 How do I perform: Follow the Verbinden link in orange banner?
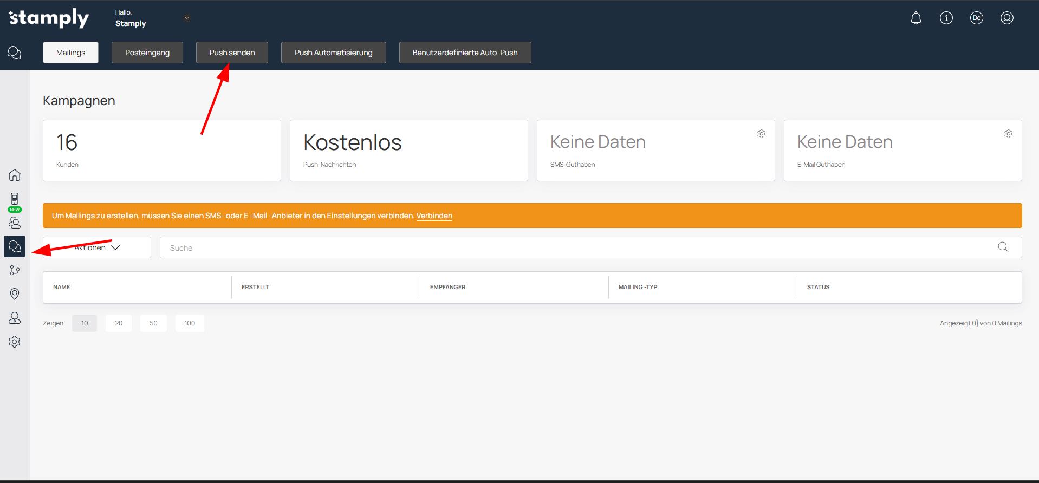tap(434, 216)
